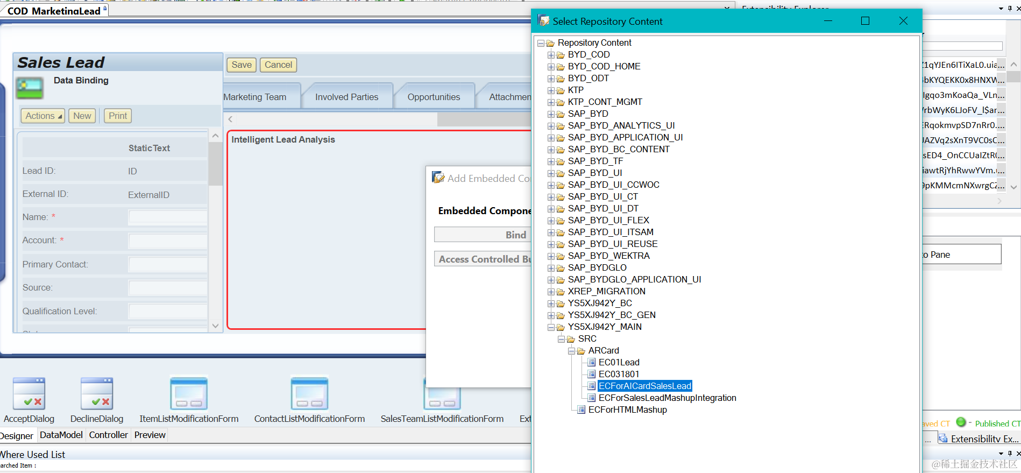This screenshot has width=1021, height=473.
Task: Click the New button
Action: [82, 116]
